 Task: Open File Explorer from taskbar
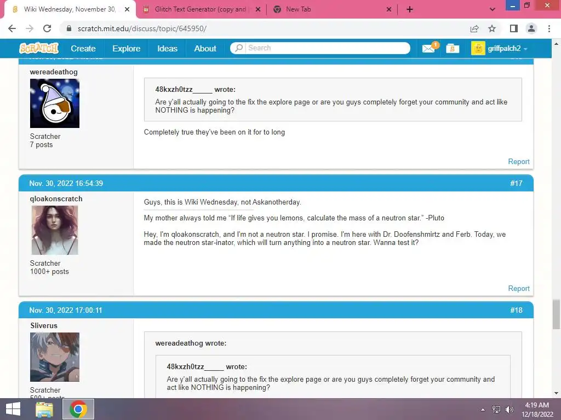click(44, 409)
